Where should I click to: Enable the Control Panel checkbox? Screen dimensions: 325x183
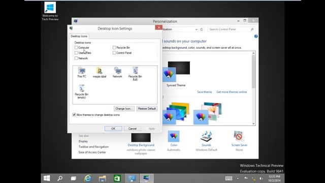pos(114,53)
